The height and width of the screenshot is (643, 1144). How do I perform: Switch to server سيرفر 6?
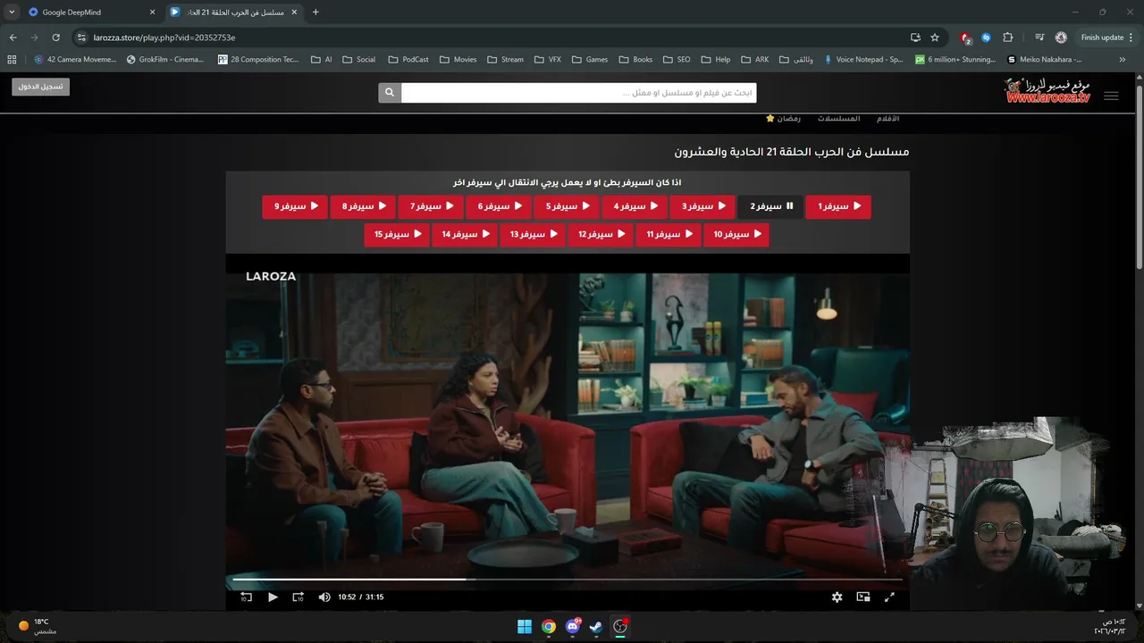499,206
